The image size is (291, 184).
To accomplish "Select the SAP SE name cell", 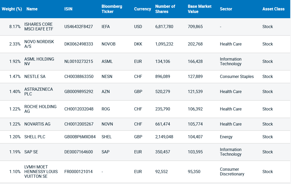I will click(x=31, y=152).
